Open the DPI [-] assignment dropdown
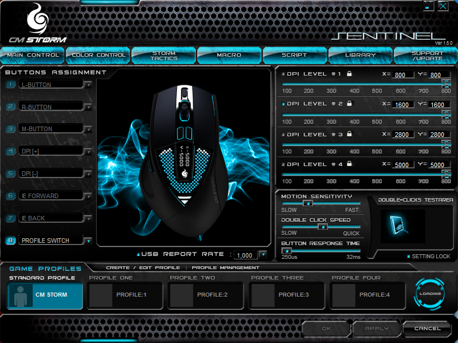Screen dimensions: 458x343 (88, 174)
